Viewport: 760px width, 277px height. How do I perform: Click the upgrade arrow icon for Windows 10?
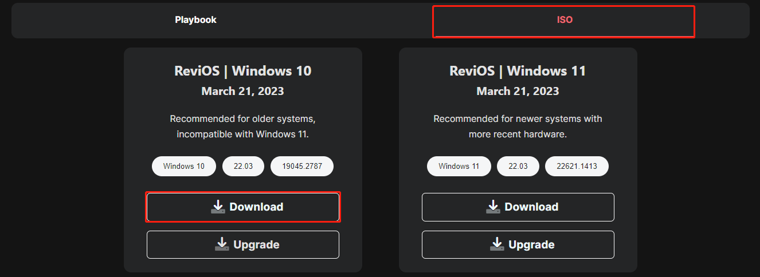click(222, 244)
